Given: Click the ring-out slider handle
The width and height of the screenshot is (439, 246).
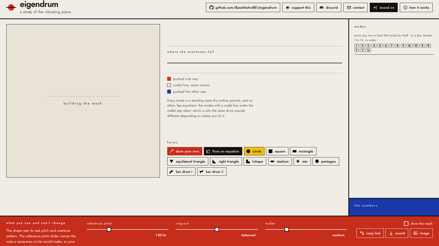Looking at the screenshot, I should pyautogui.click(x=217, y=230).
